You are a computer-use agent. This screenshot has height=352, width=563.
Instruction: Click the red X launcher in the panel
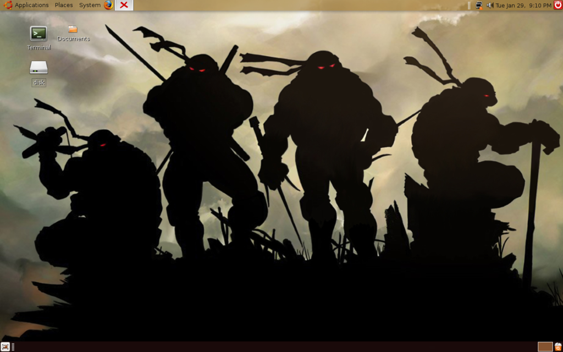(124, 5)
